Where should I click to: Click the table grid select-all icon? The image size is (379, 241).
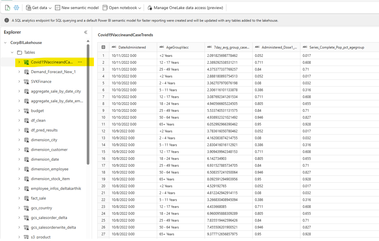click(103, 47)
